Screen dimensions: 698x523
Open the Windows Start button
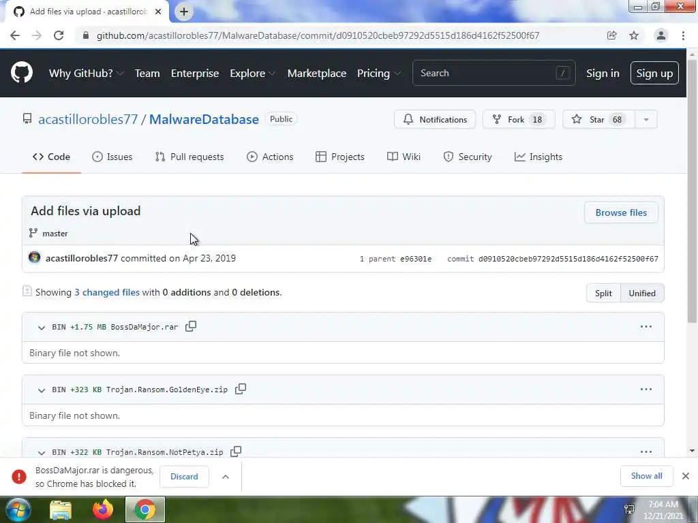click(x=18, y=509)
